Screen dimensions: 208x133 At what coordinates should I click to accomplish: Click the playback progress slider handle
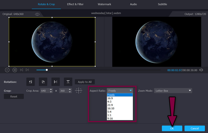click(x=47, y=70)
